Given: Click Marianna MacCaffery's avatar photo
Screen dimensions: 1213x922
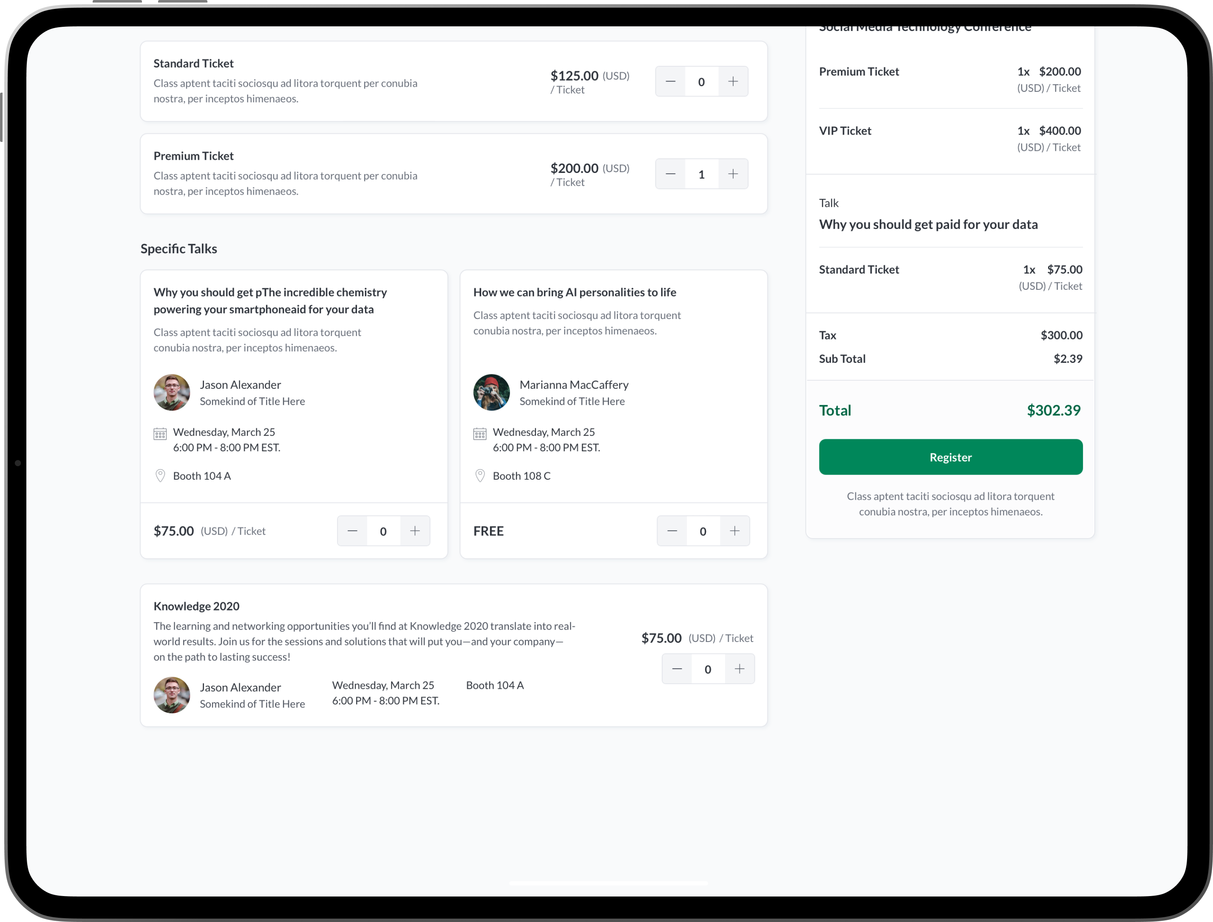Looking at the screenshot, I should (x=491, y=393).
